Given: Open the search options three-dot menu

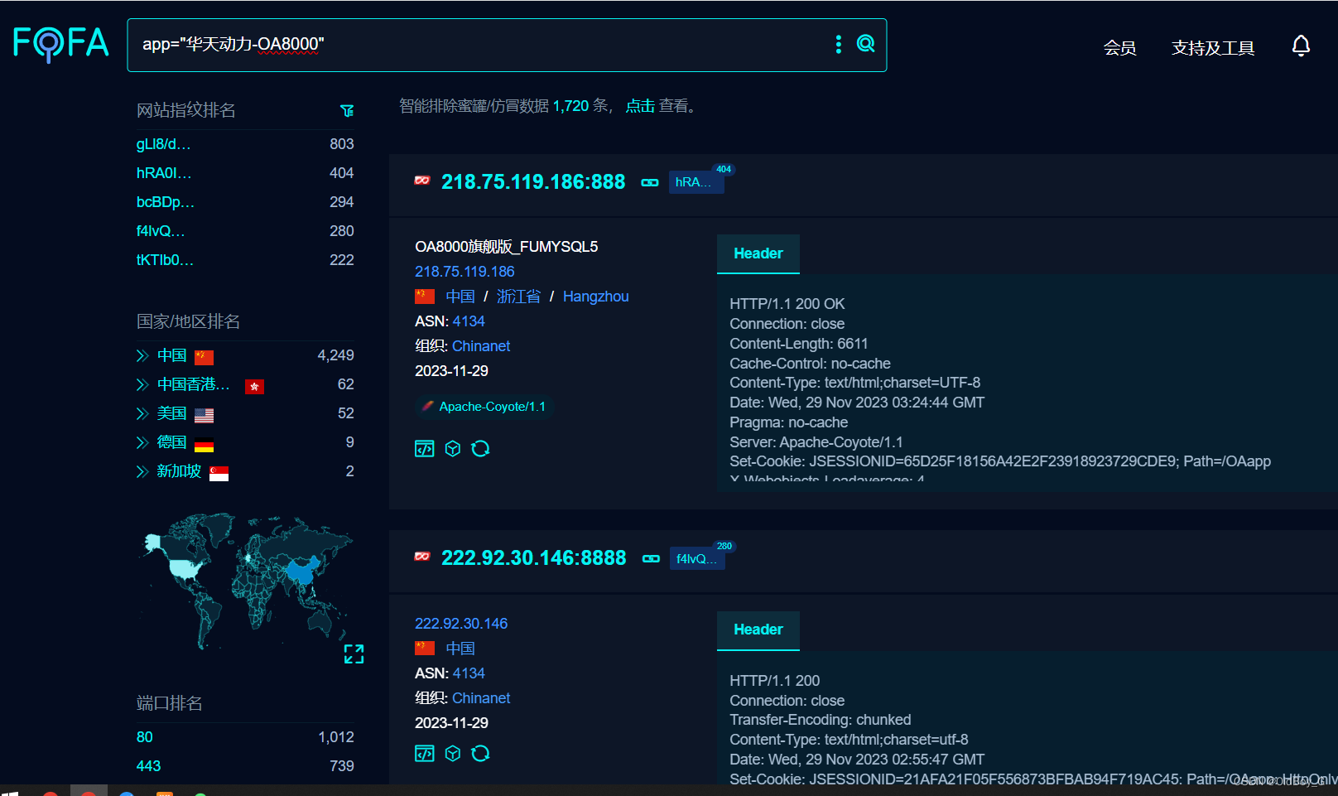Looking at the screenshot, I should 839,44.
